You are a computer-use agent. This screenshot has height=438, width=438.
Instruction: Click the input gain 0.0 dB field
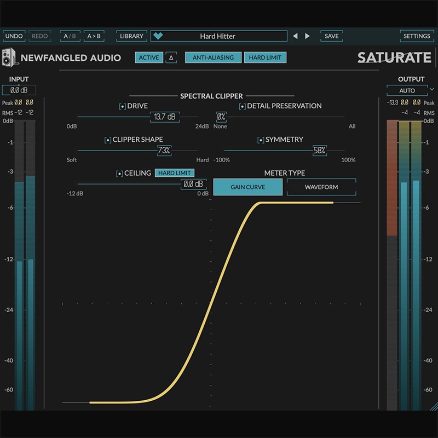point(19,90)
